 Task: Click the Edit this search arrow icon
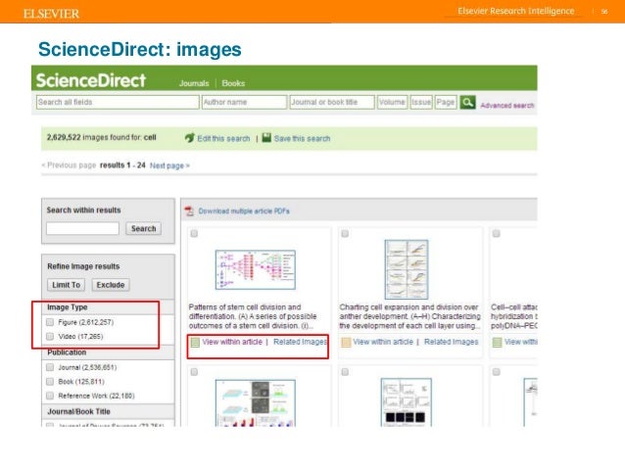coord(190,138)
